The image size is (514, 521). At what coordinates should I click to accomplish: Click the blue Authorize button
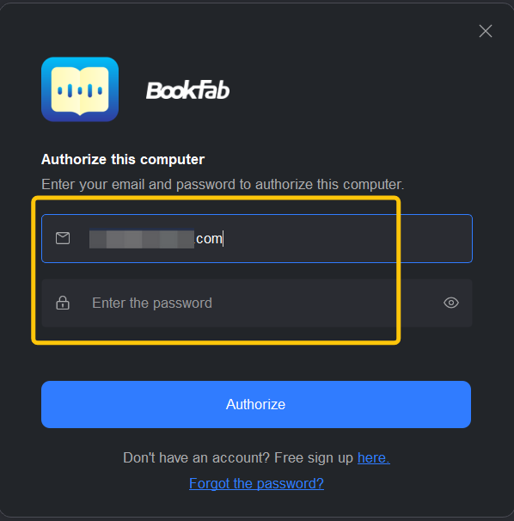(256, 404)
